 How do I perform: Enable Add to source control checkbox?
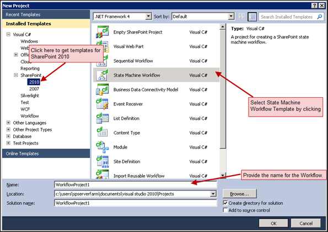tap(225, 210)
